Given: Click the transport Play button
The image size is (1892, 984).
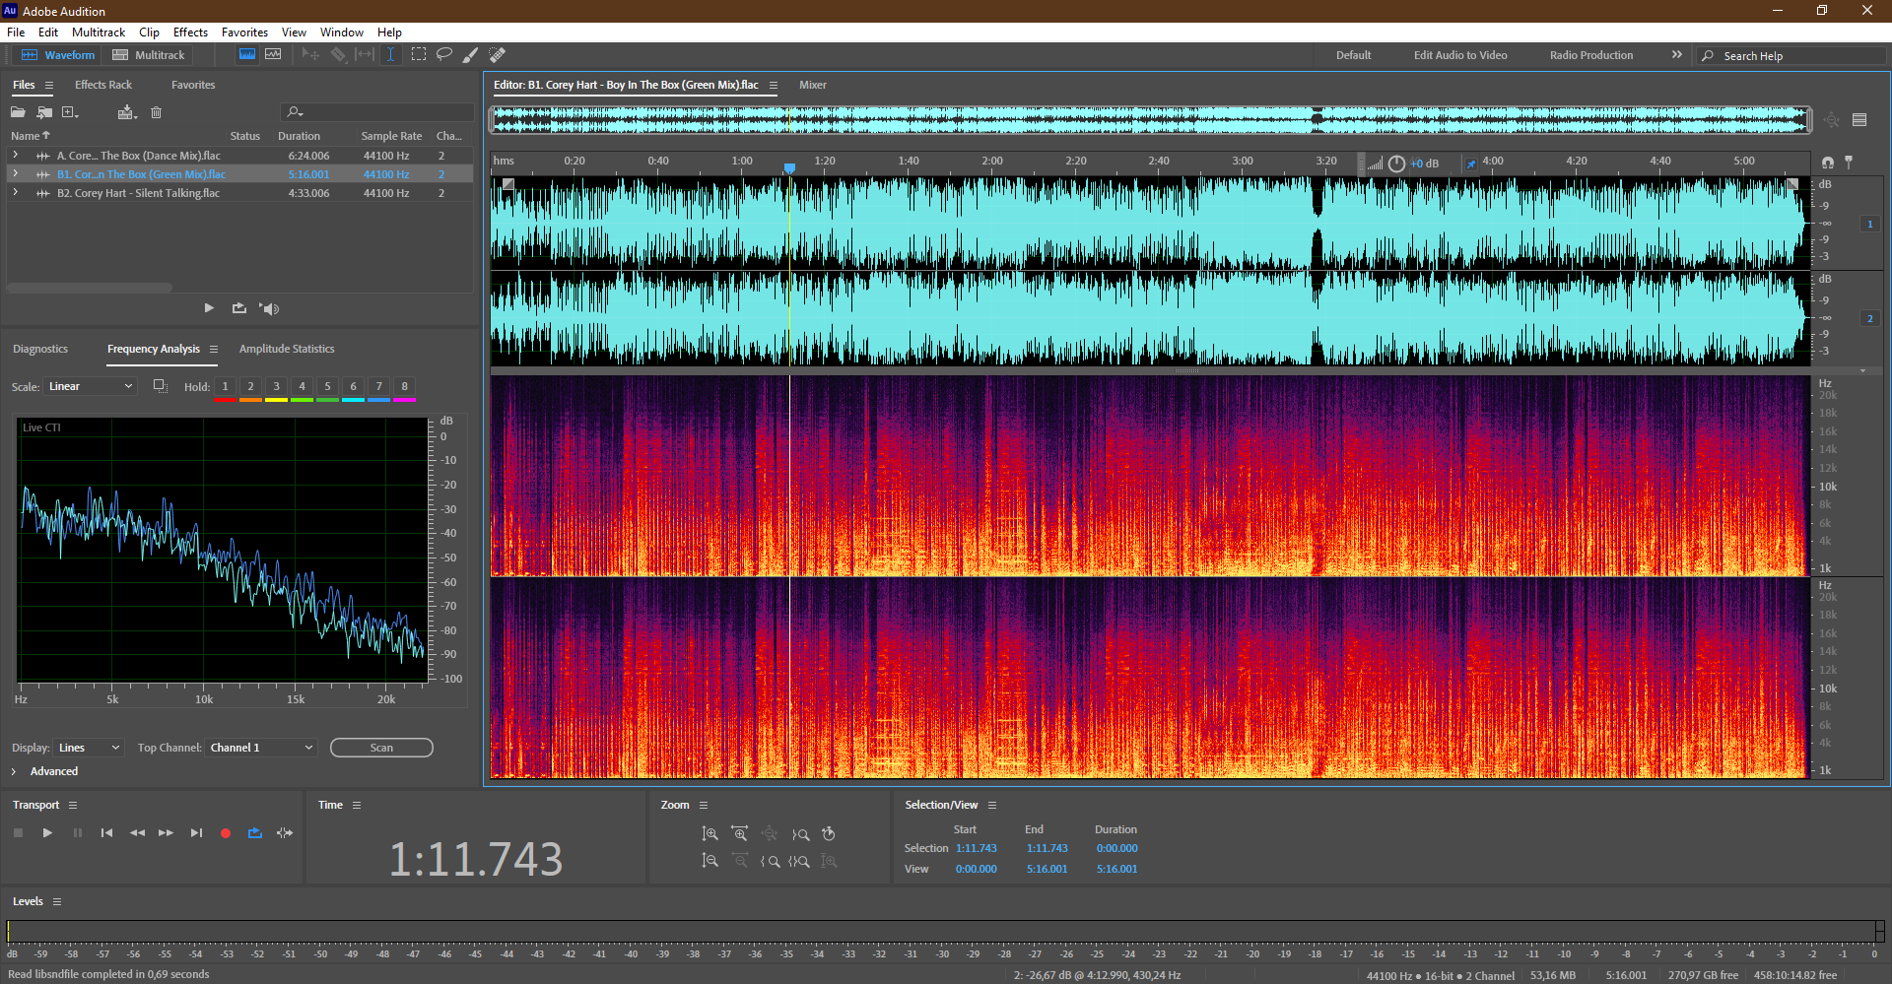Looking at the screenshot, I should click(47, 833).
